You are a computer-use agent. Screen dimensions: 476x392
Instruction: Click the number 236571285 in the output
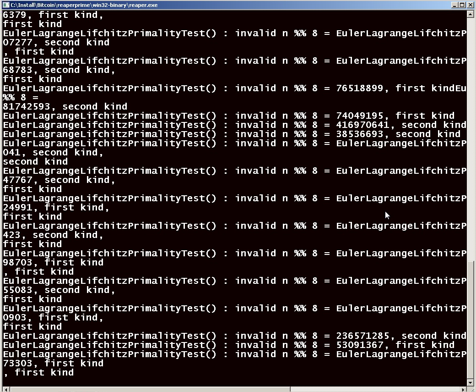tap(363, 336)
